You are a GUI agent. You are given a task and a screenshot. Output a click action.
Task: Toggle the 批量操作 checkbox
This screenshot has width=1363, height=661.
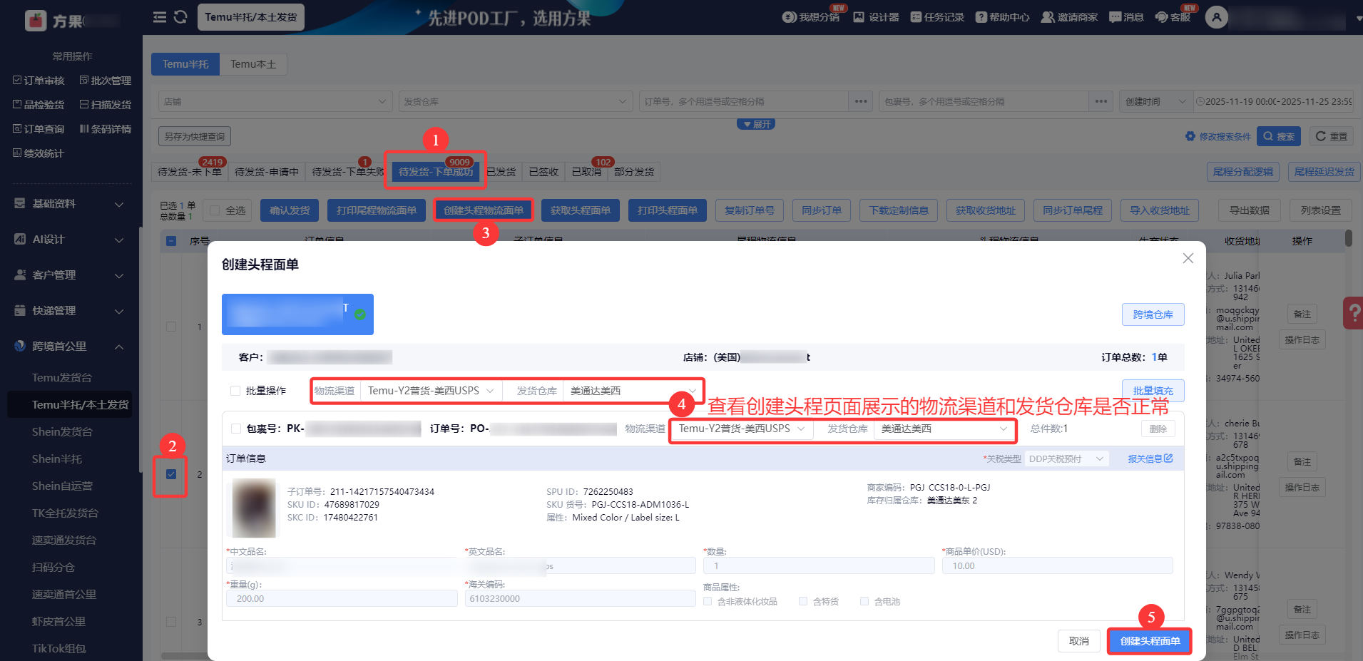(x=235, y=391)
